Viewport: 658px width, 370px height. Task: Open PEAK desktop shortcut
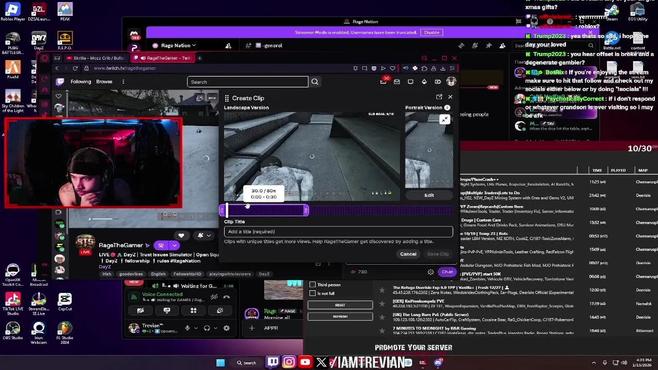[65, 12]
